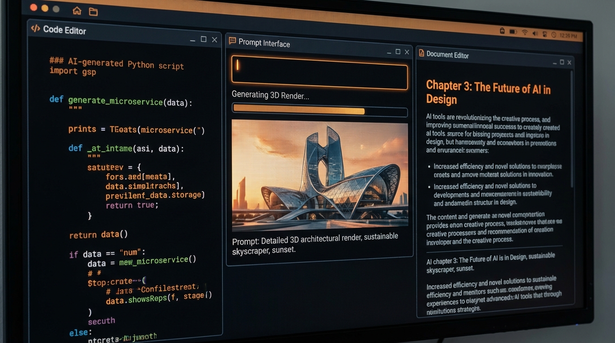Click the document icon on Document Editor
Viewport: 615px width, 343px height.
421,53
